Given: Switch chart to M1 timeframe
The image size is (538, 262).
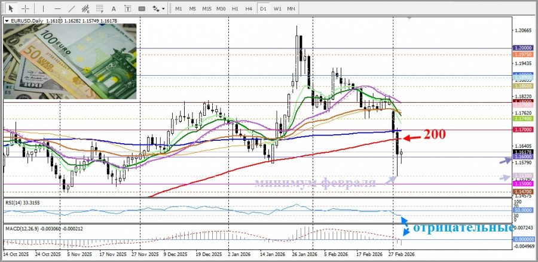Looking at the screenshot, I should pos(178,8).
